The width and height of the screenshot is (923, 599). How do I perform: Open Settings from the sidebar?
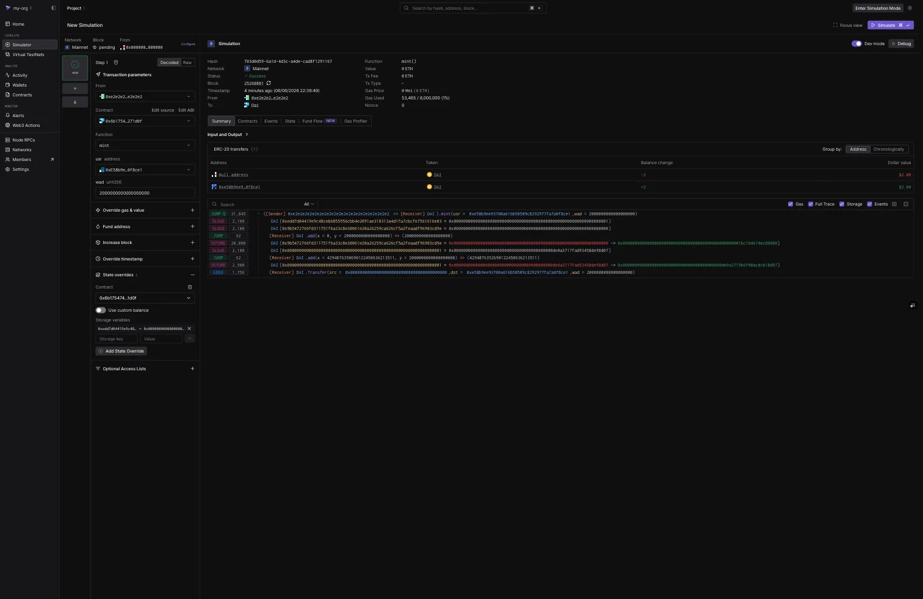click(29, 169)
